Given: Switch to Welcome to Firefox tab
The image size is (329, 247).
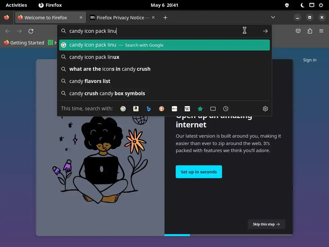Looking at the screenshot, I should click(50, 17).
